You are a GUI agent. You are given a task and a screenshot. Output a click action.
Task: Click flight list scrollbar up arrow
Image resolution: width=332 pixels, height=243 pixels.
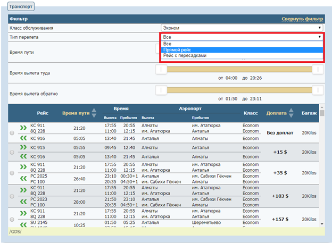pos(322,107)
